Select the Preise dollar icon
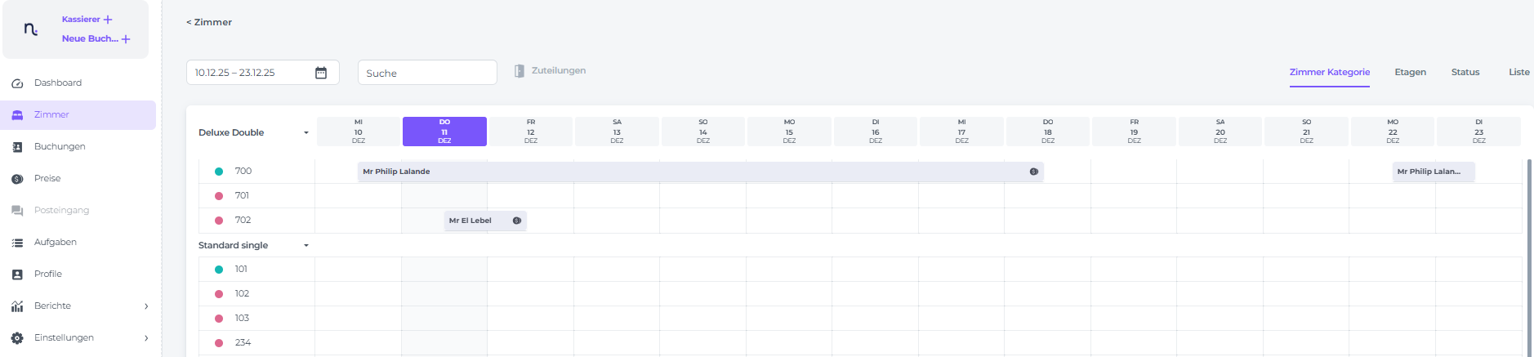The image size is (1534, 357). [17, 179]
